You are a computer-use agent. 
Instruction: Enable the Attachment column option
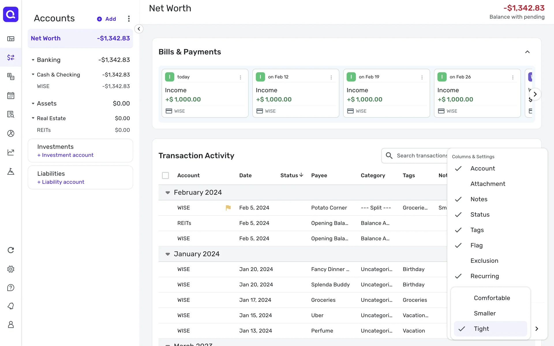pyautogui.click(x=488, y=184)
